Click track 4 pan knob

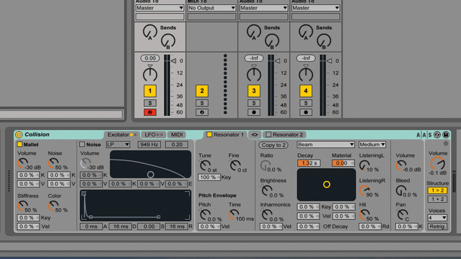point(306,74)
